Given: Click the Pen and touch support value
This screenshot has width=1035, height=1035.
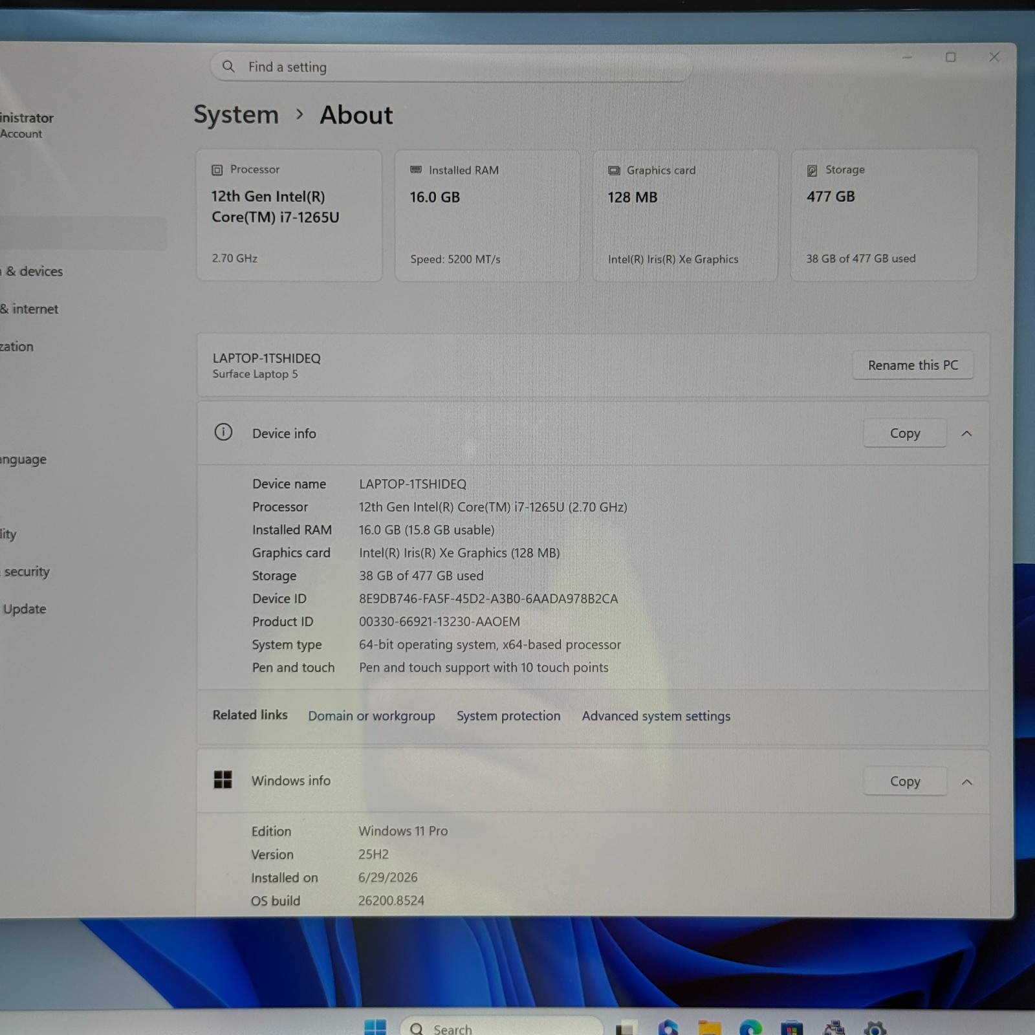Looking at the screenshot, I should pos(484,668).
